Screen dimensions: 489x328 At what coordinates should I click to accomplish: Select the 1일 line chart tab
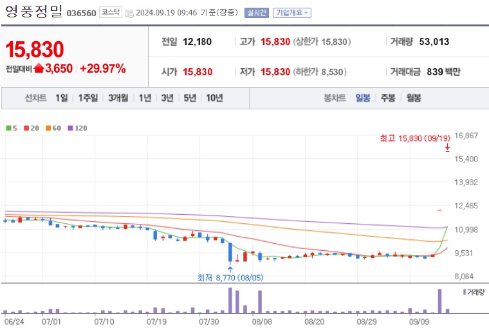tap(62, 98)
